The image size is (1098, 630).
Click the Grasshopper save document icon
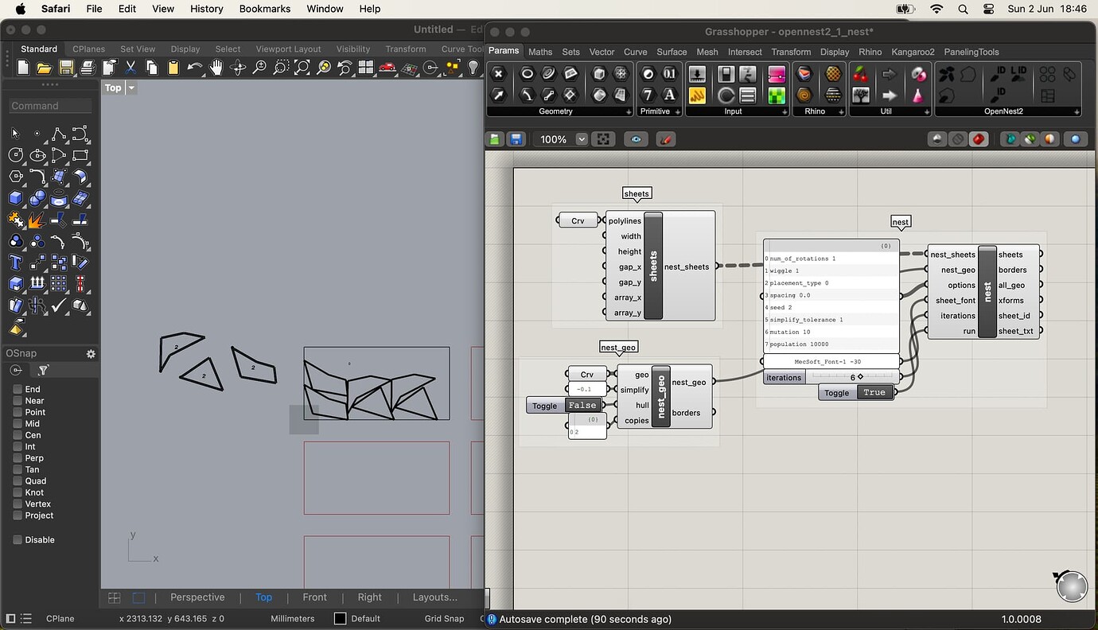pos(516,139)
